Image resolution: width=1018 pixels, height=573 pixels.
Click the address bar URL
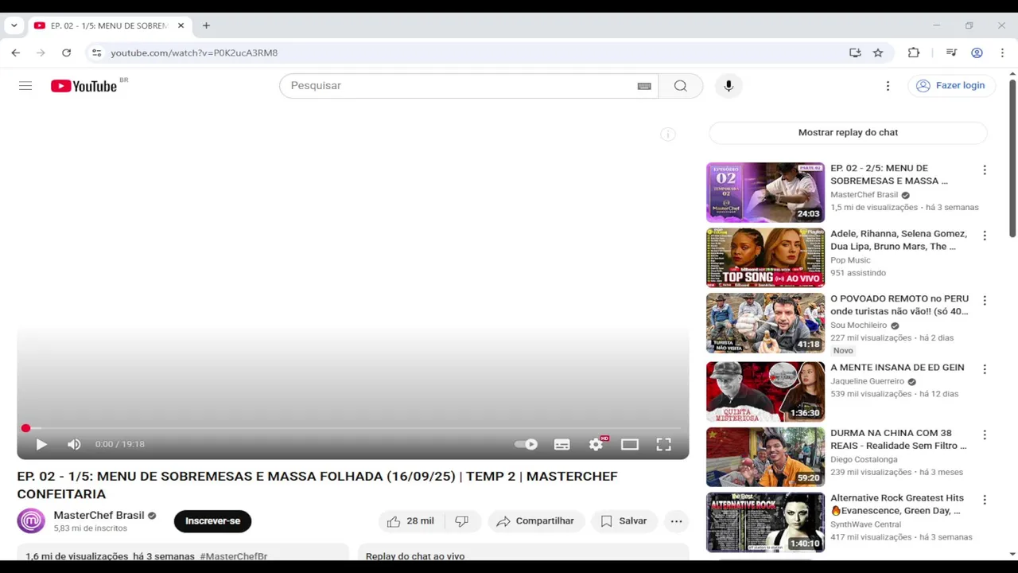(194, 53)
